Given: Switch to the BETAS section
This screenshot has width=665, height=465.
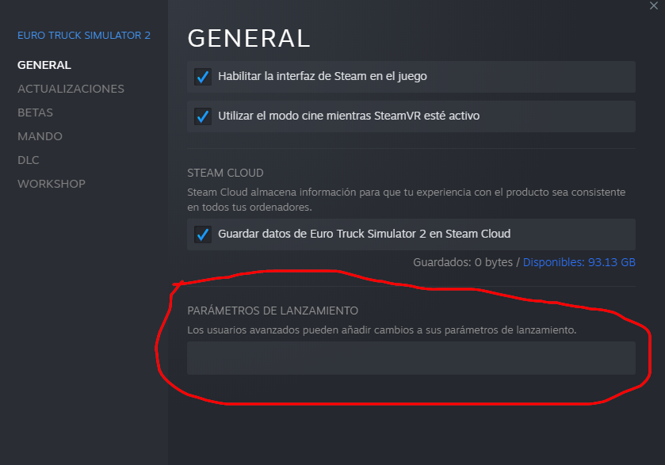Looking at the screenshot, I should (x=36, y=112).
